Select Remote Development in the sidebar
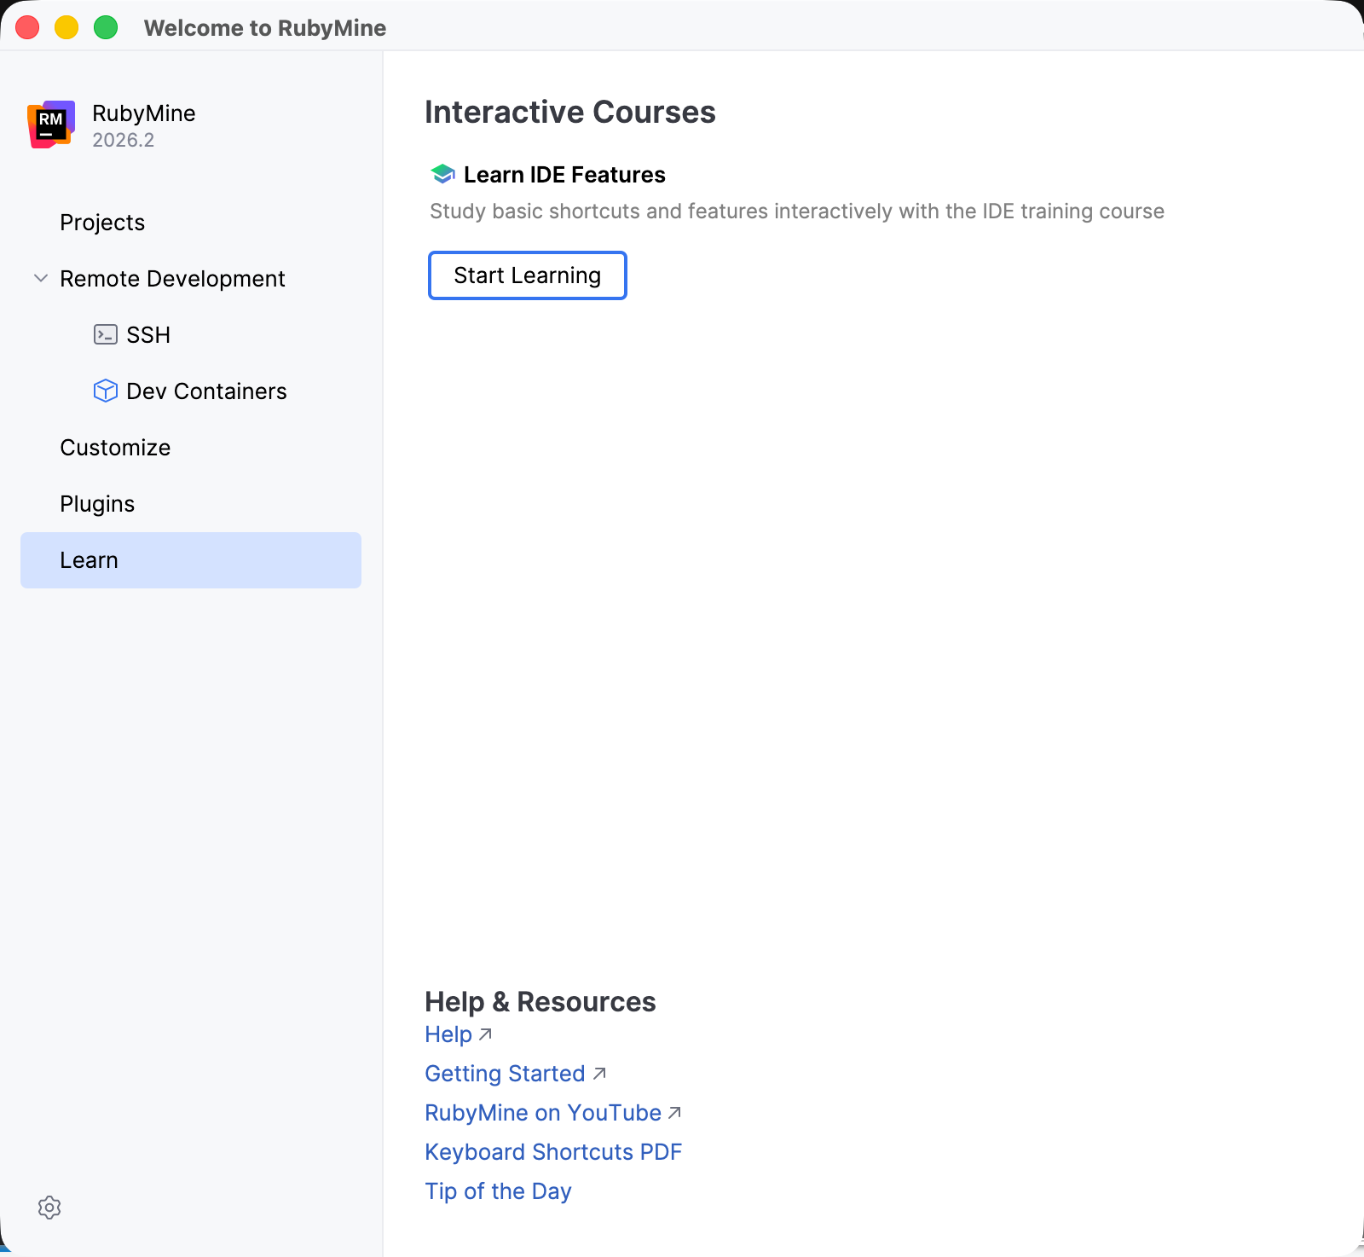Viewport: 1364px width, 1257px height. tap(191, 279)
